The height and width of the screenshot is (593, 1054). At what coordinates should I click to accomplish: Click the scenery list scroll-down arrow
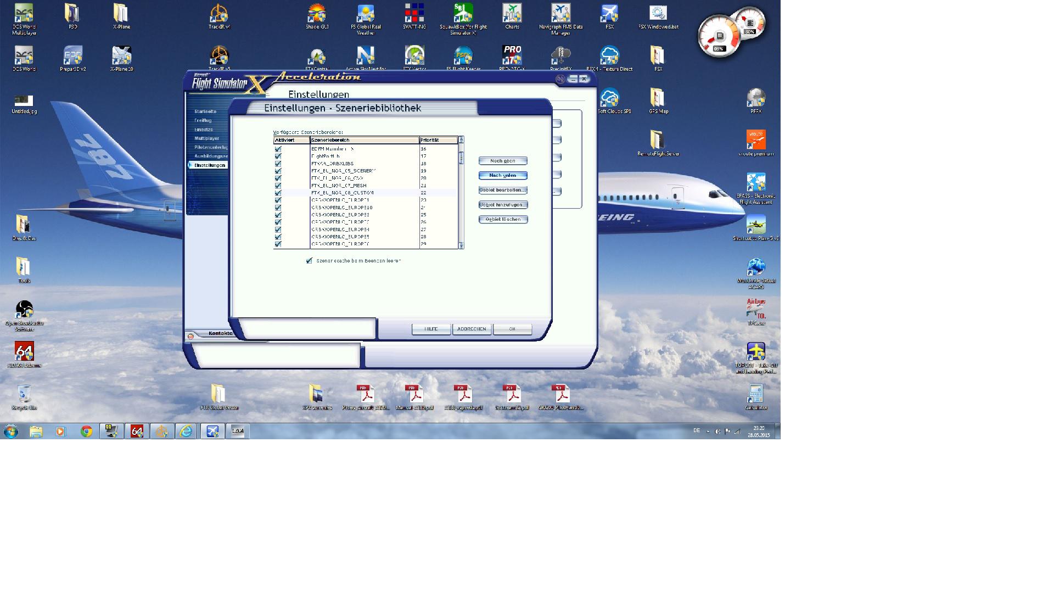tap(461, 245)
